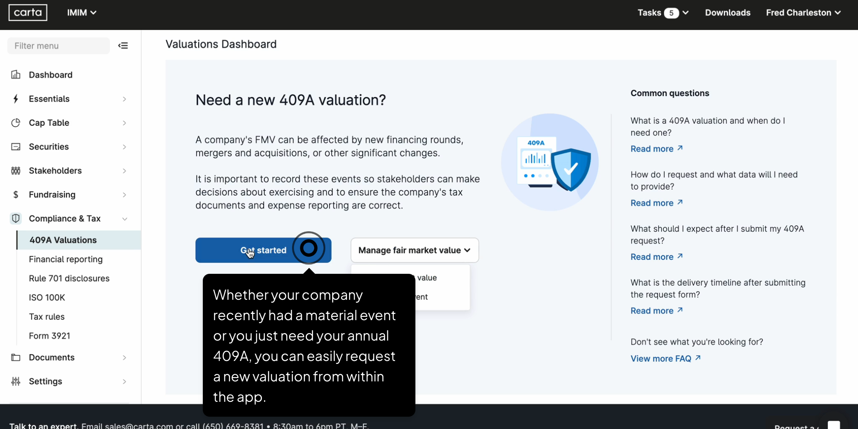Open Form 3921 menu item

49,336
